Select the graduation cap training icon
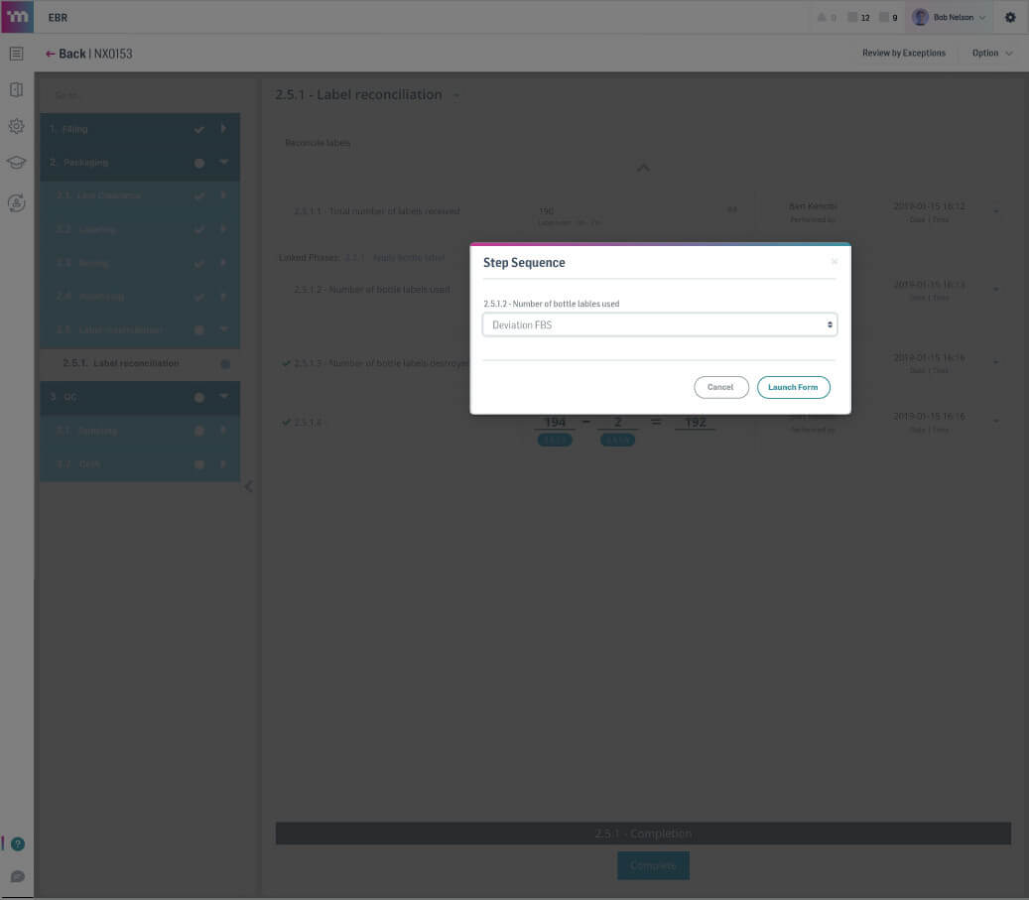 tap(16, 161)
